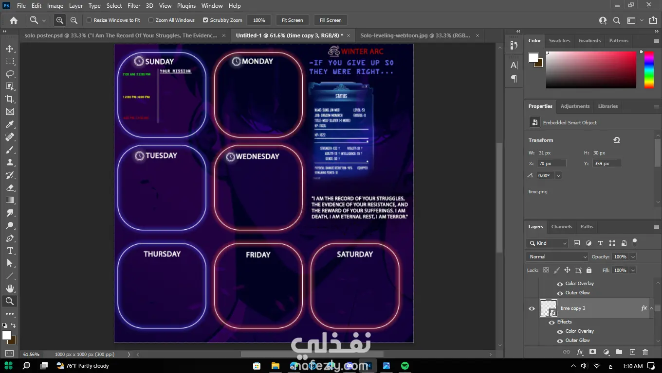Select the Pen tool
662x373 pixels.
[x=10, y=238]
